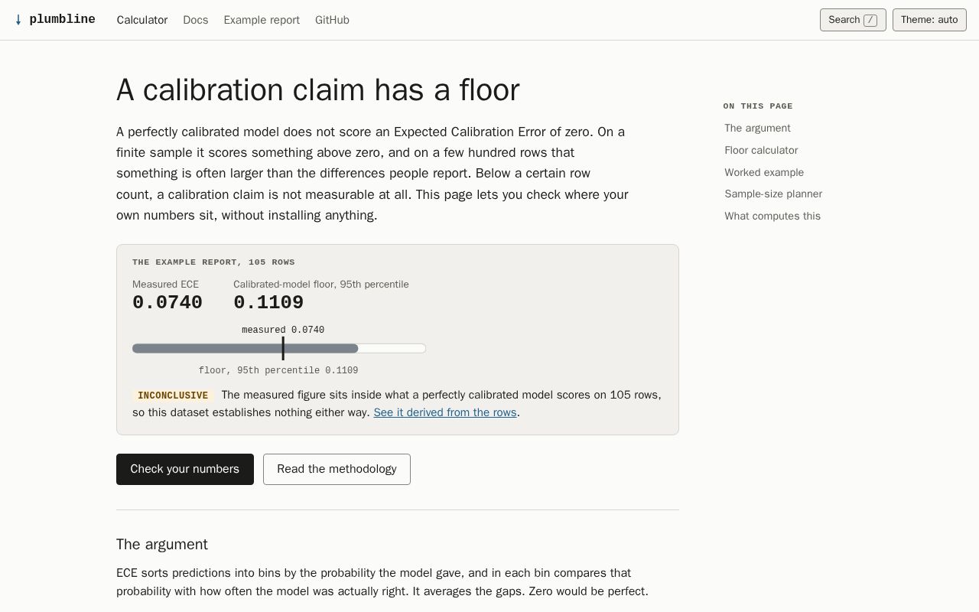Jump to The argument section link
Screen dimensions: 979x612
(x=757, y=128)
